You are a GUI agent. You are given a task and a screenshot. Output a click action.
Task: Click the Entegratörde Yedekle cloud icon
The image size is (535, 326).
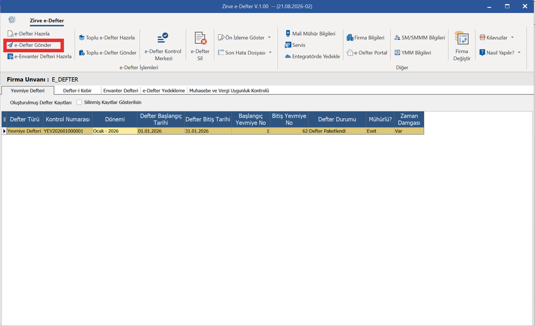[x=288, y=56]
